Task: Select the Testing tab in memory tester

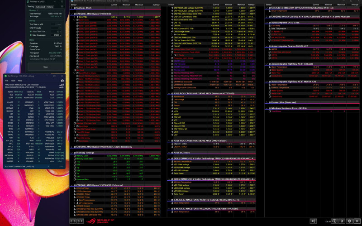Action: click(x=31, y=7)
